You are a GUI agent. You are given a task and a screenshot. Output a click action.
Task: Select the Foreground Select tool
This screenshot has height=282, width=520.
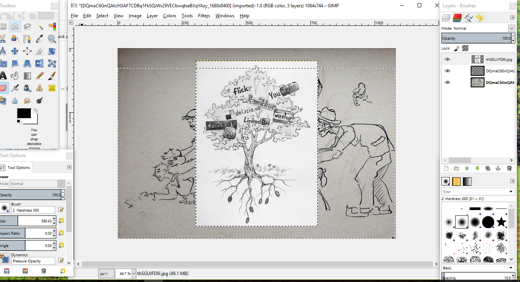(15, 39)
